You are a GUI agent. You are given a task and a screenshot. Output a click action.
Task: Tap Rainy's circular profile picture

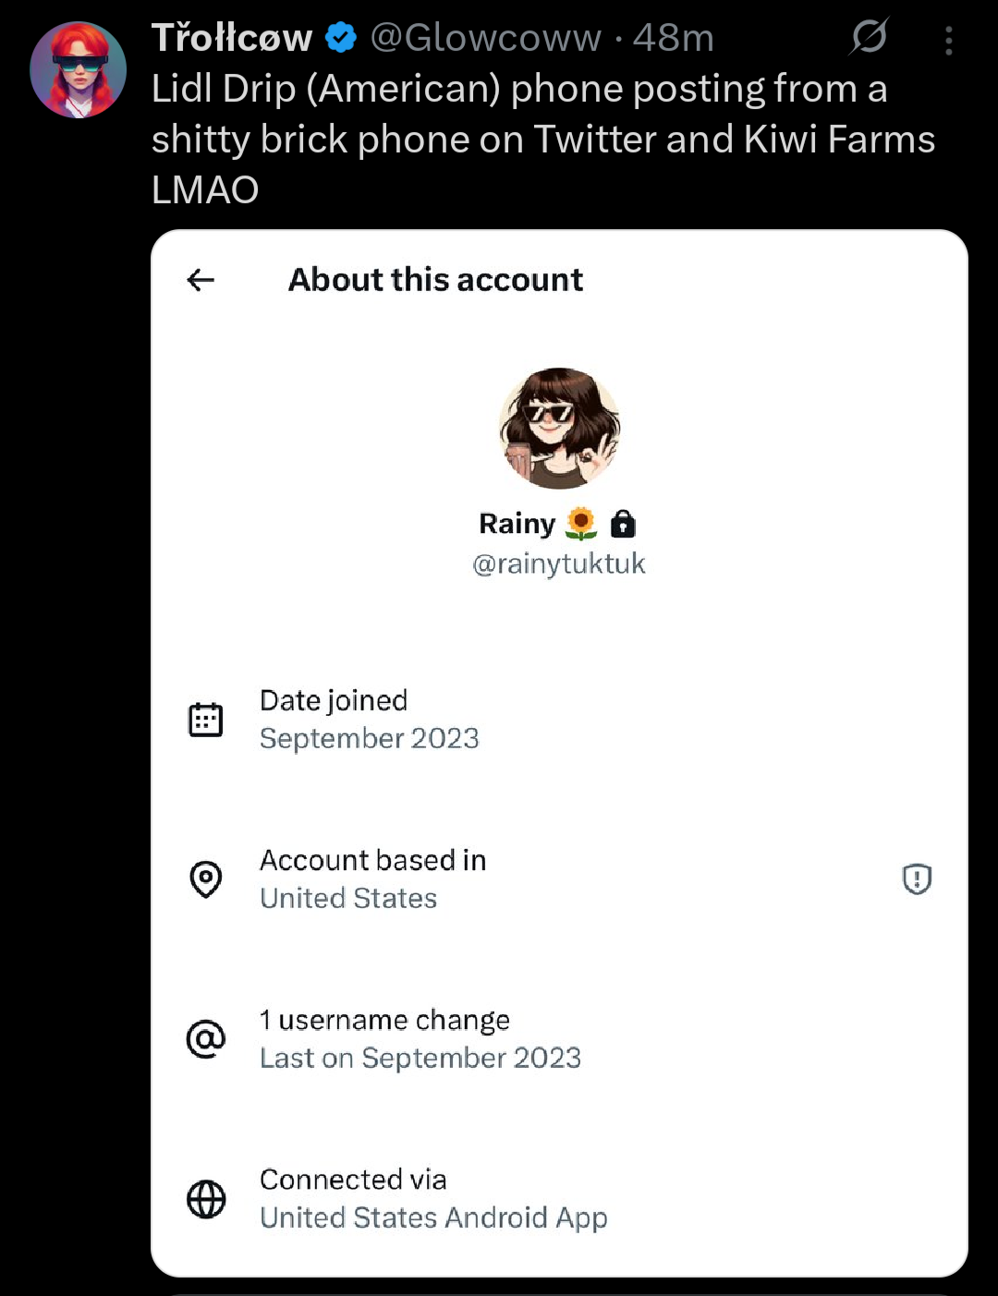pos(559,428)
